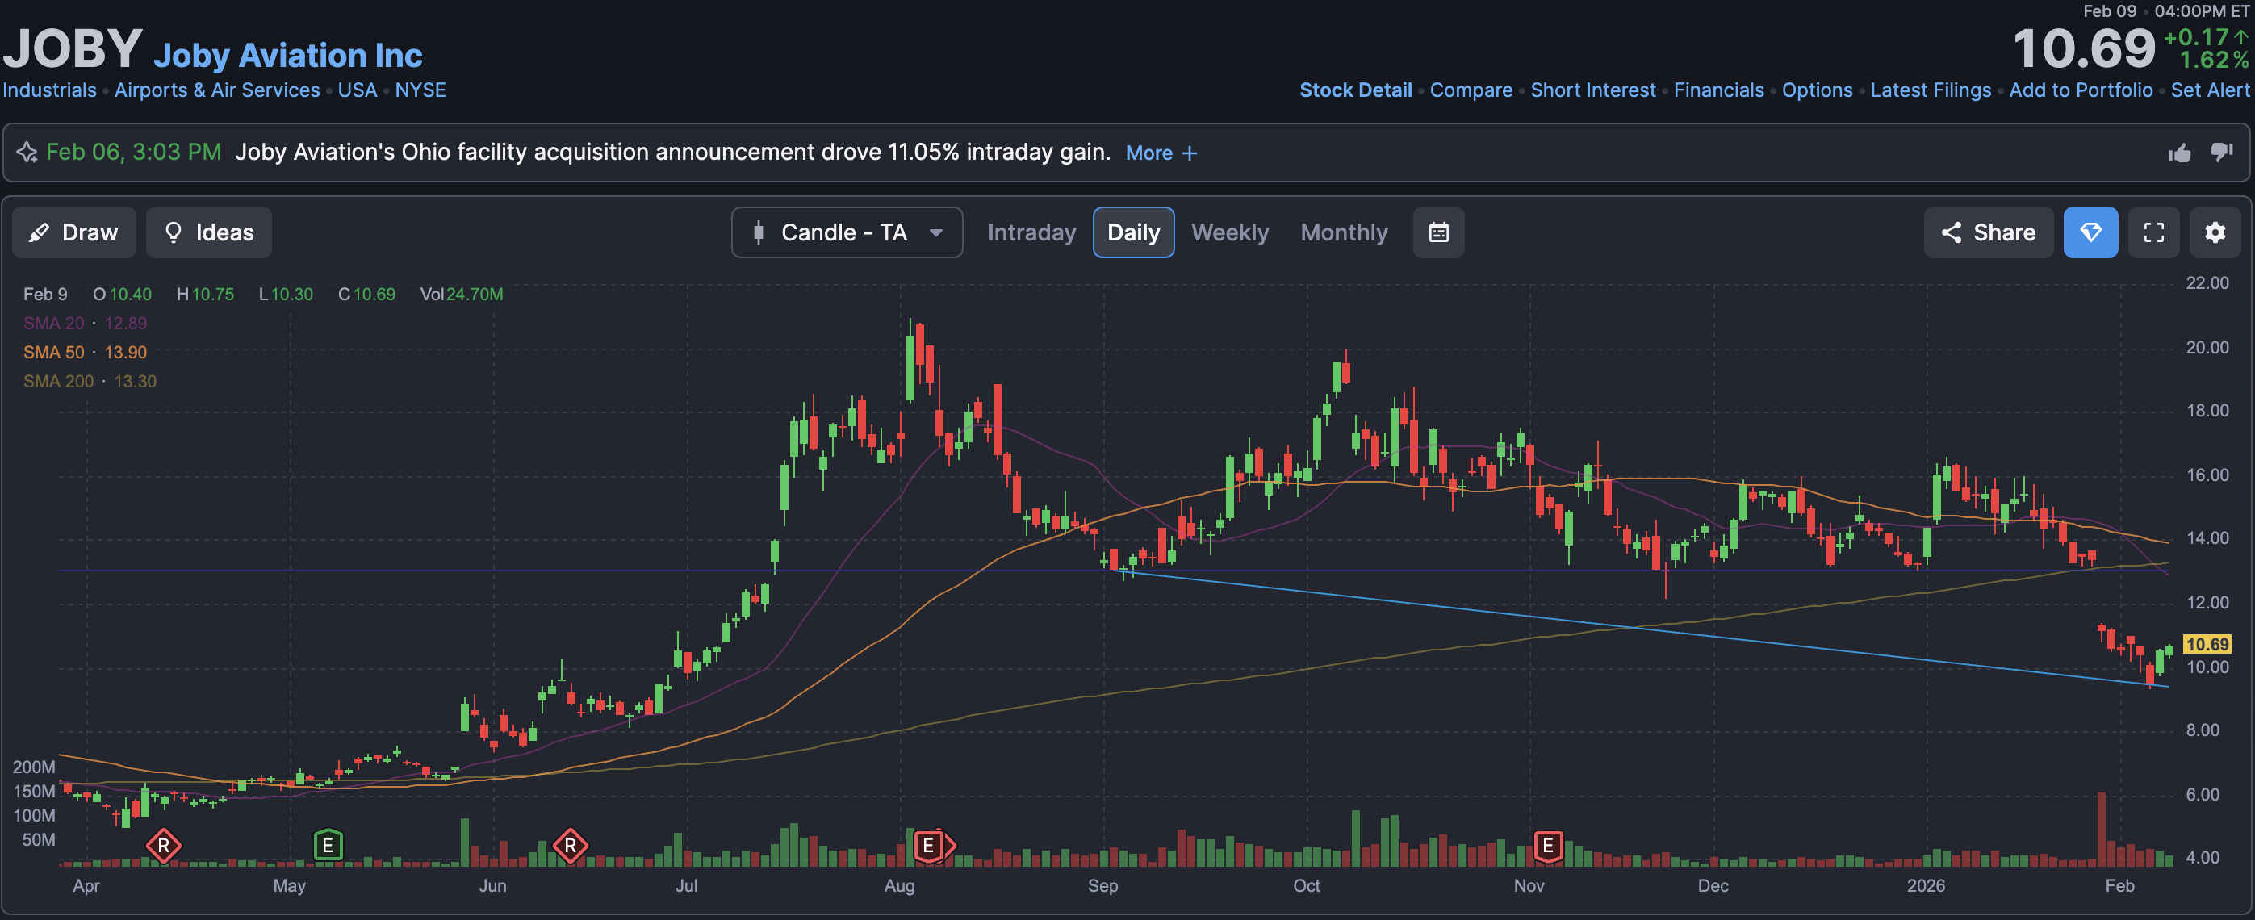Open the Candle - TA chart type dropdown

(847, 233)
